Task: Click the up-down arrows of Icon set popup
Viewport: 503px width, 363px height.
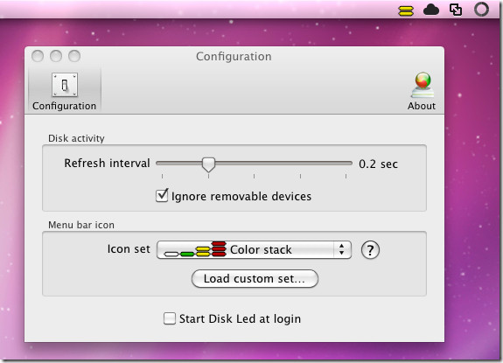Action: [x=342, y=249]
